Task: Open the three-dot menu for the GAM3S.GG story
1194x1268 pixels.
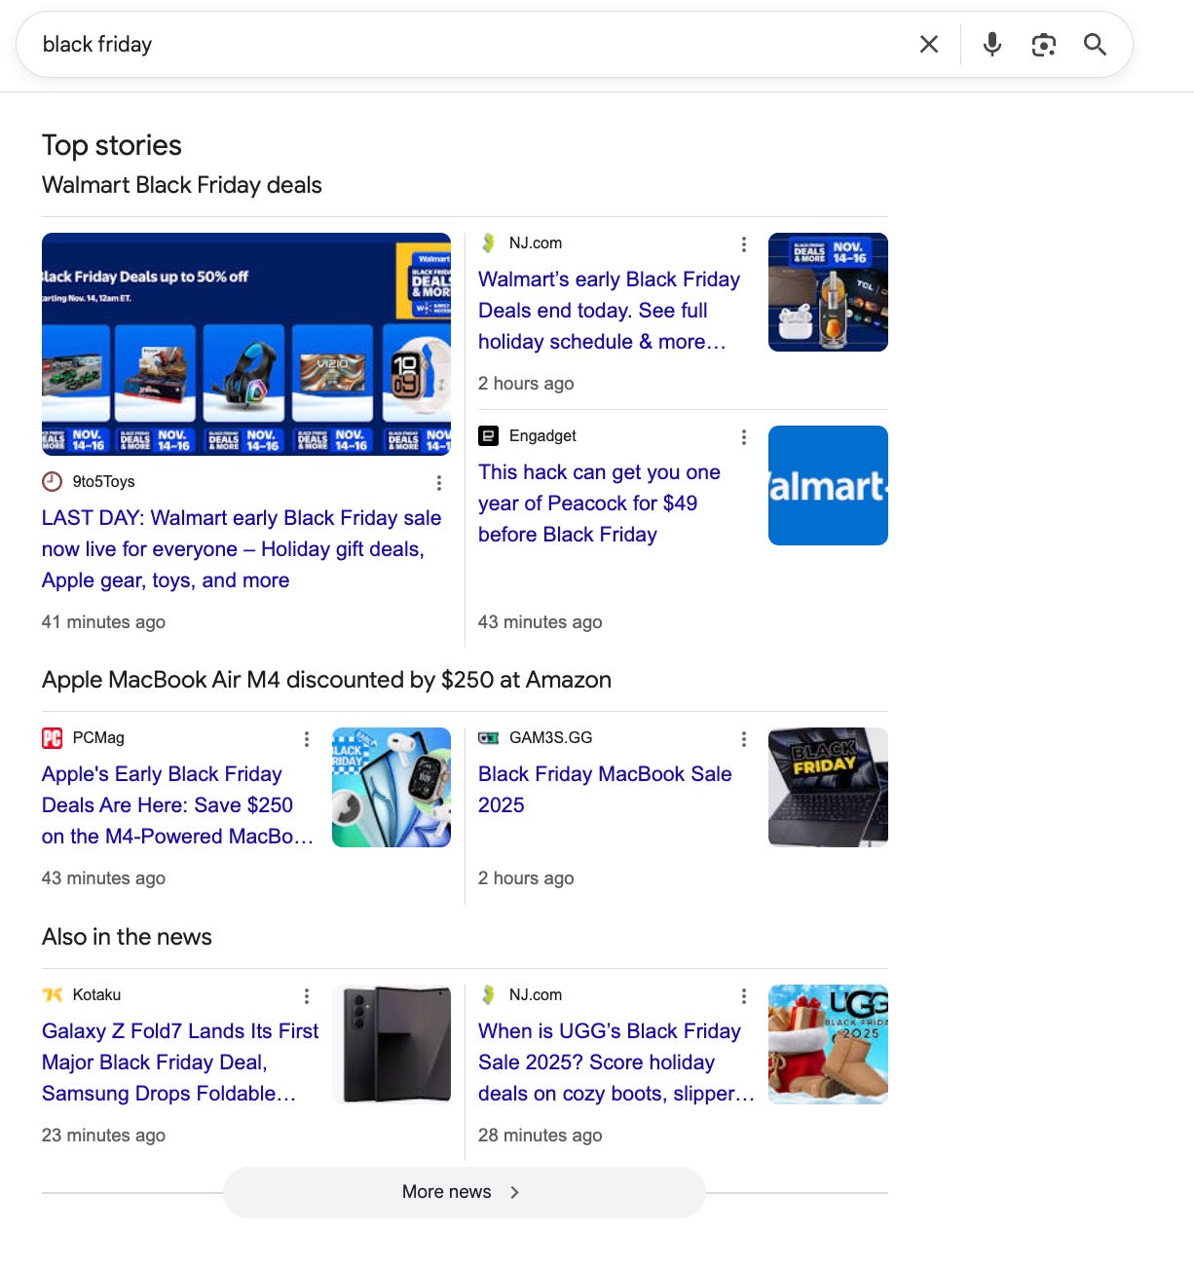Action: coord(744,738)
